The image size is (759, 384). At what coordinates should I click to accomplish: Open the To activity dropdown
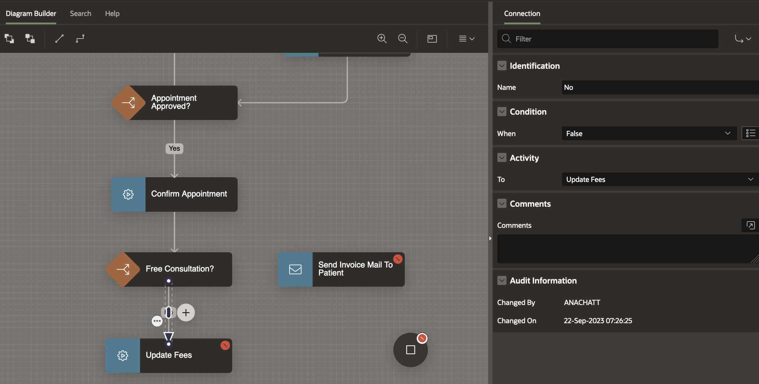pyautogui.click(x=659, y=179)
